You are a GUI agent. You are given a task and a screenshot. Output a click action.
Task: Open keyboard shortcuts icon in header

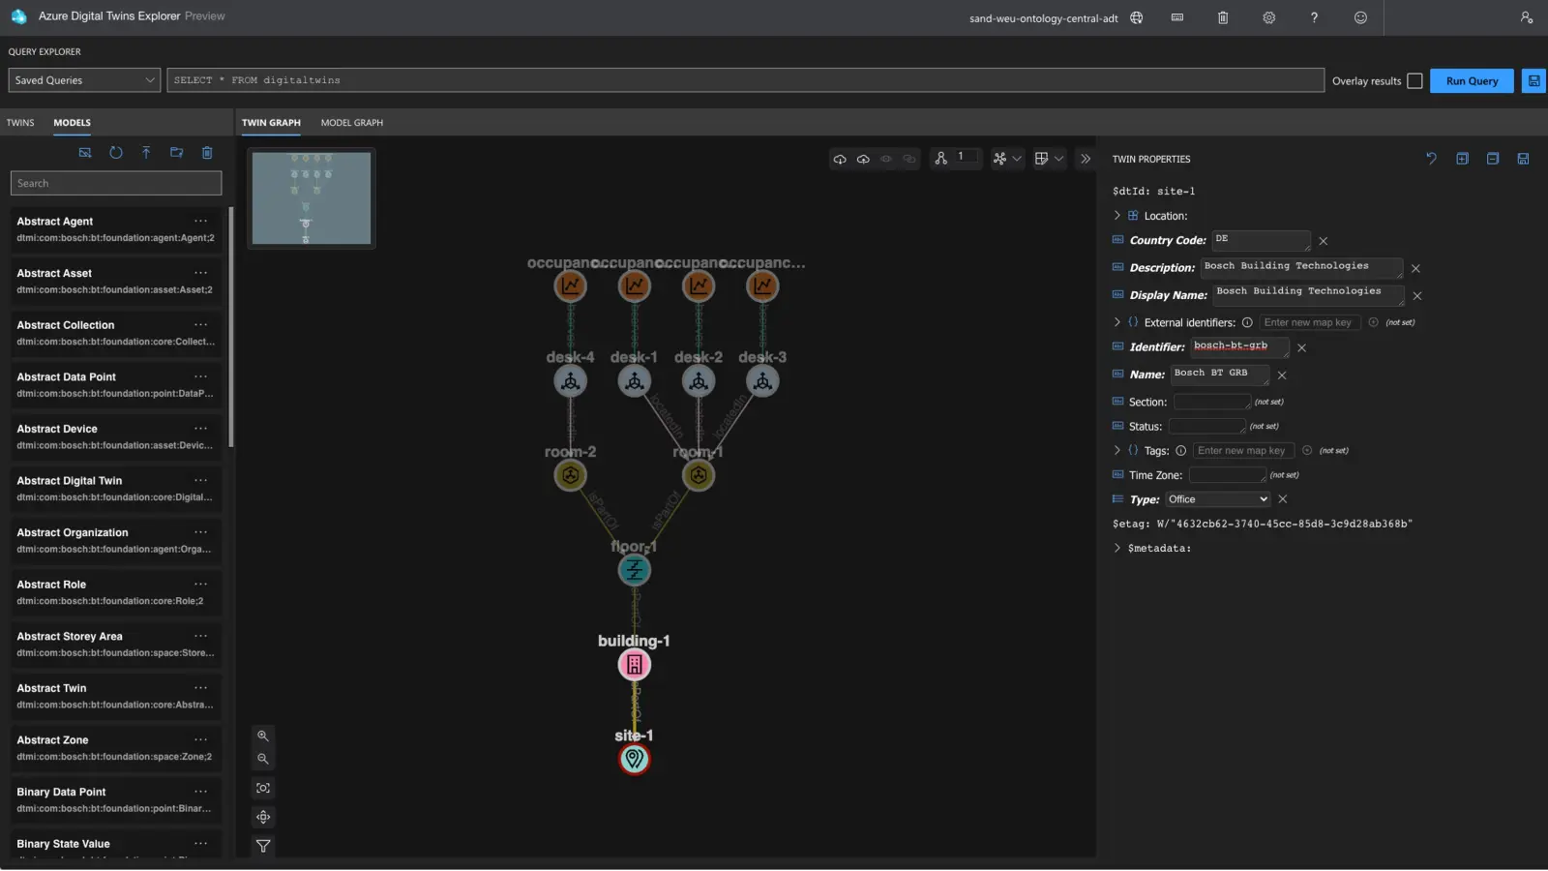(1177, 17)
